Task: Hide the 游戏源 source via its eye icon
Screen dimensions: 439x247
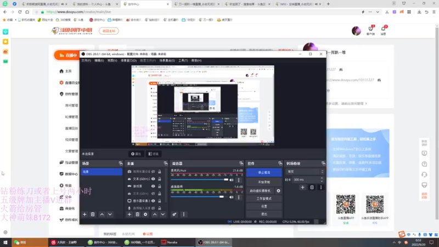Action: click(153, 186)
